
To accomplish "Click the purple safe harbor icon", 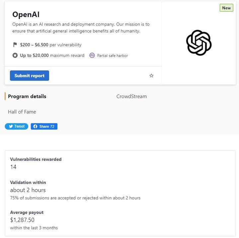I will tap(92, 55).
